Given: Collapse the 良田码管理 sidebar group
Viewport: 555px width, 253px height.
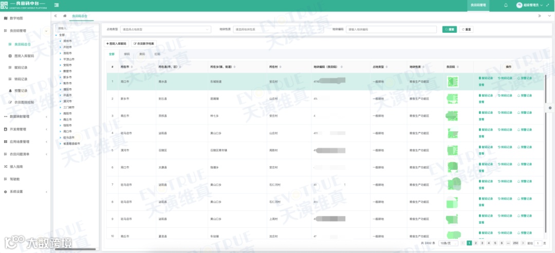Looking at the screenshot, I should tap(46, 31).
